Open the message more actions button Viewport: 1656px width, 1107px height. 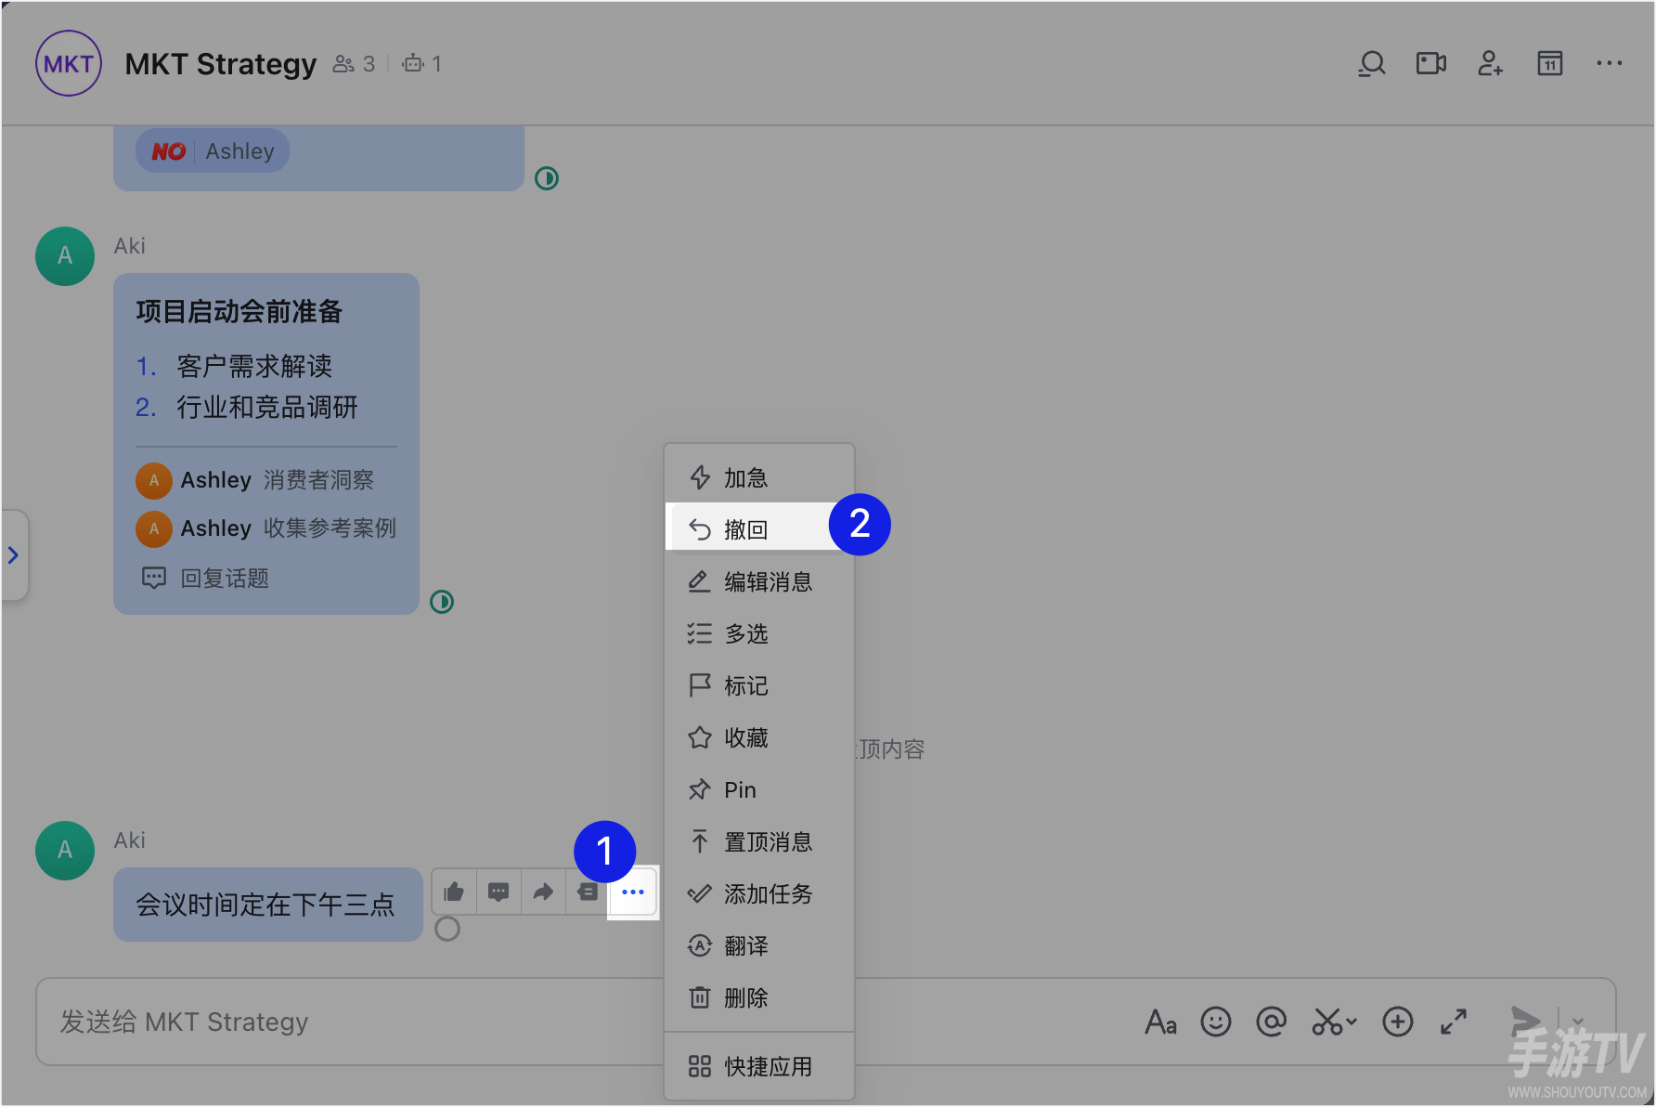pyautogui.click(x=633, y=892)
